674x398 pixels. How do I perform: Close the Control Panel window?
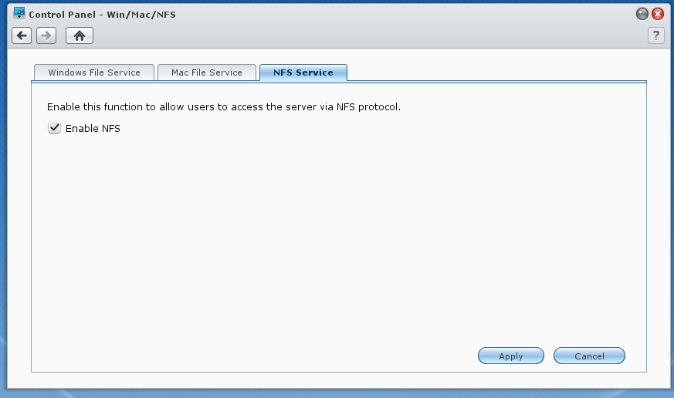coord(658,14)
